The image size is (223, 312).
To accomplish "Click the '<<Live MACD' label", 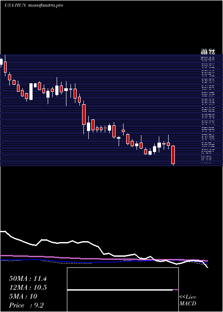I will (188, 300).
